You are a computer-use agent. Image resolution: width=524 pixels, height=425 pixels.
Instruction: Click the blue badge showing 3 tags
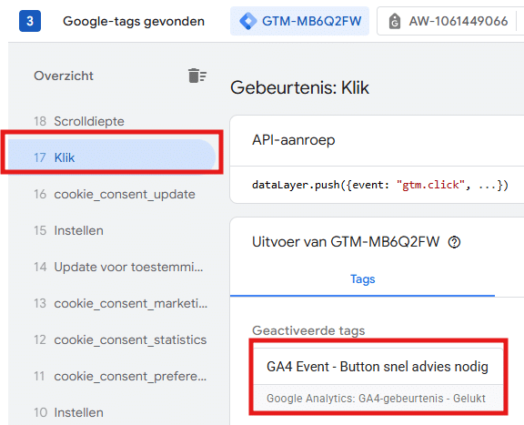point(30,21)
